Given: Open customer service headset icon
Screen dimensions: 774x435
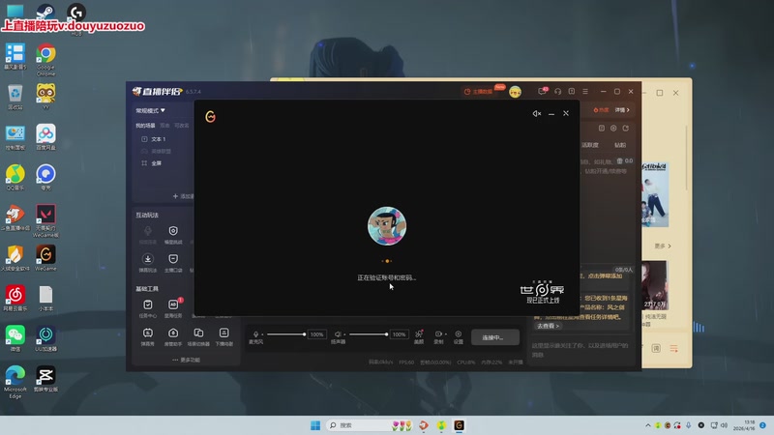Looking at the screenshot, I should pos(558,91).
